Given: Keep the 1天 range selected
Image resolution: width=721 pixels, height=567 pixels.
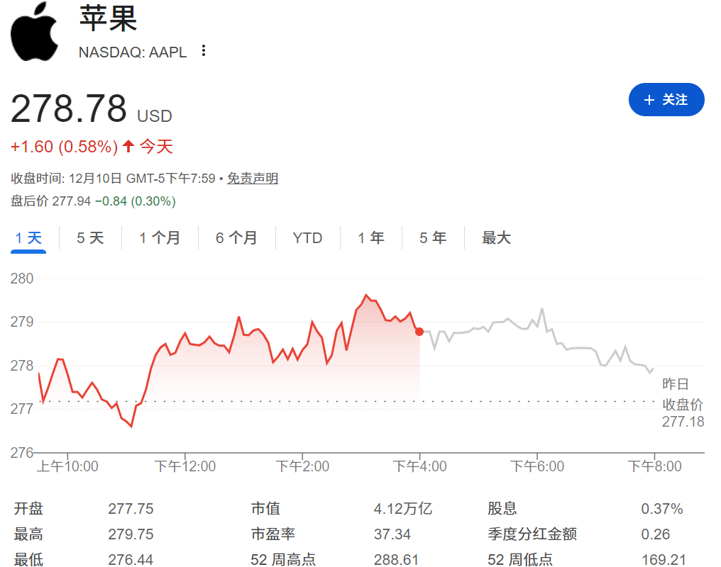Looking at the screenshot, I should [27, 238].
